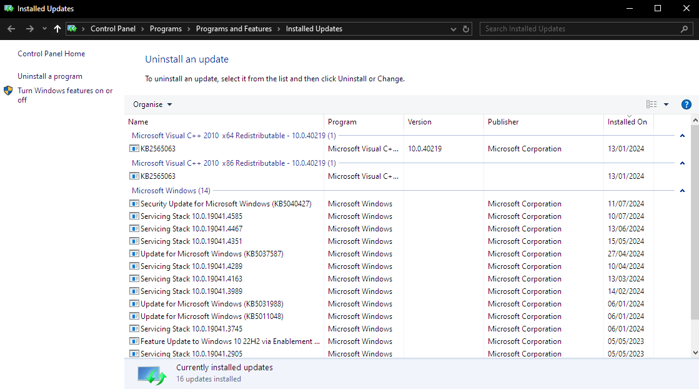The image size is (699, 389).
Task: Open the help question mark icon
Action: 686,104
